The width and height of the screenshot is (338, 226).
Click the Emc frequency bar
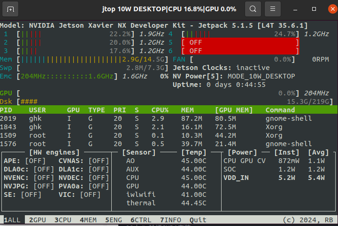pos(67,76)
